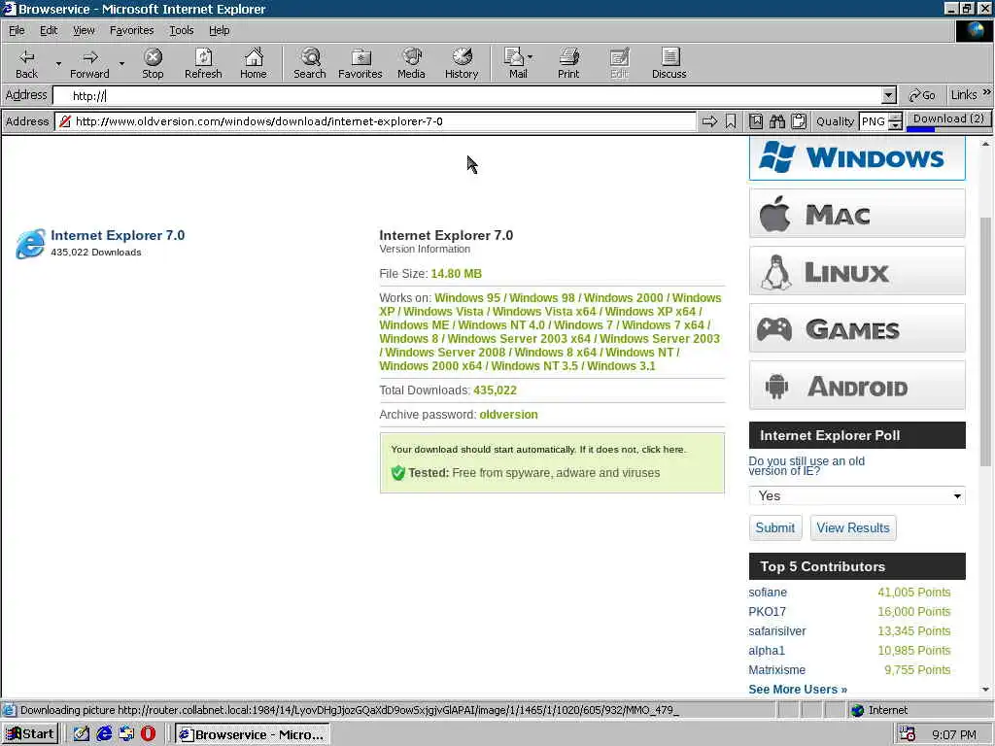The height and width of the screenshot is (746, 995).
Task: Open the Favorites menu
Action: click(x=131, y=30)
